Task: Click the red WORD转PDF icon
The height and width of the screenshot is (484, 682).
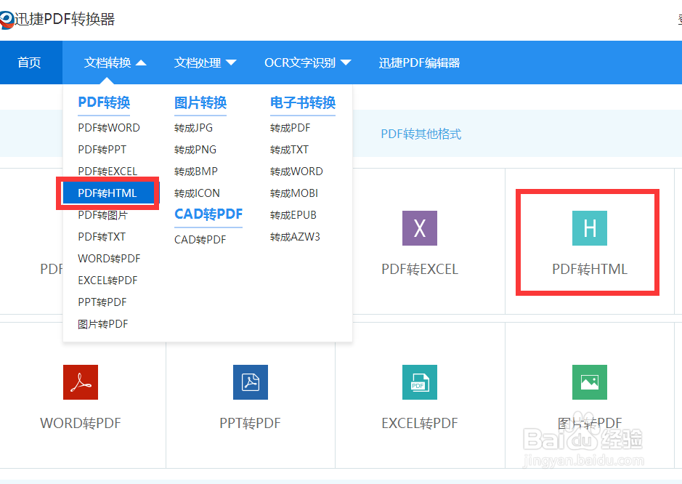Action: point(80,382)
